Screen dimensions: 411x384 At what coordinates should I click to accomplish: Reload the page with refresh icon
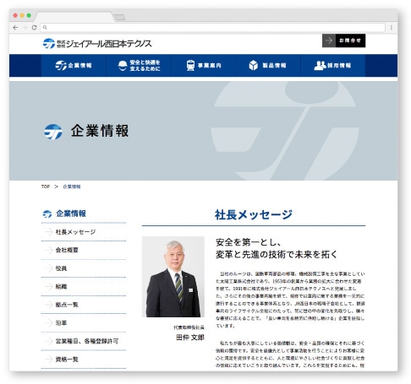(x=34, y=28)
